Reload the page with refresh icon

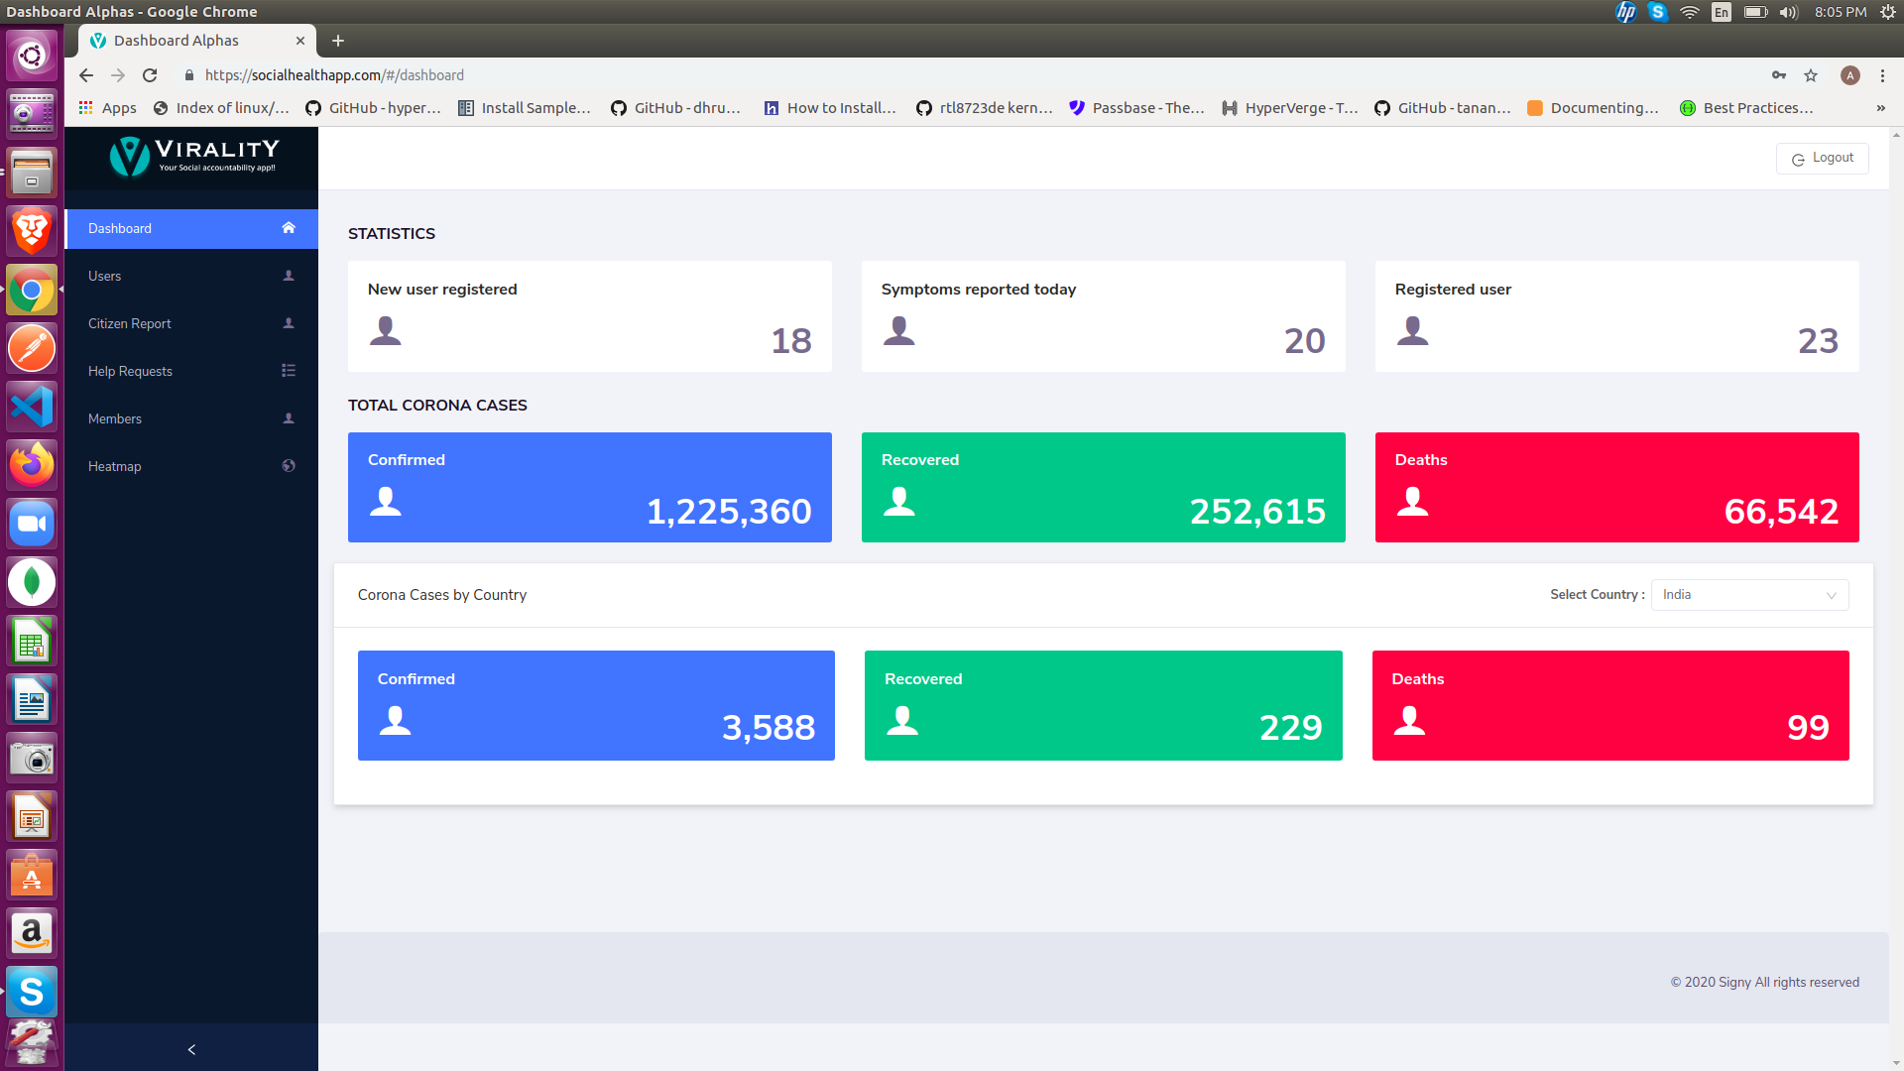coord(150,75)
